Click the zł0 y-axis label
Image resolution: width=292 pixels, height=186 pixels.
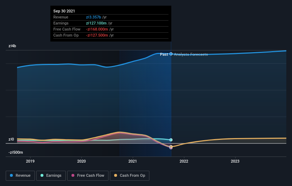click(x=11, y=139)
